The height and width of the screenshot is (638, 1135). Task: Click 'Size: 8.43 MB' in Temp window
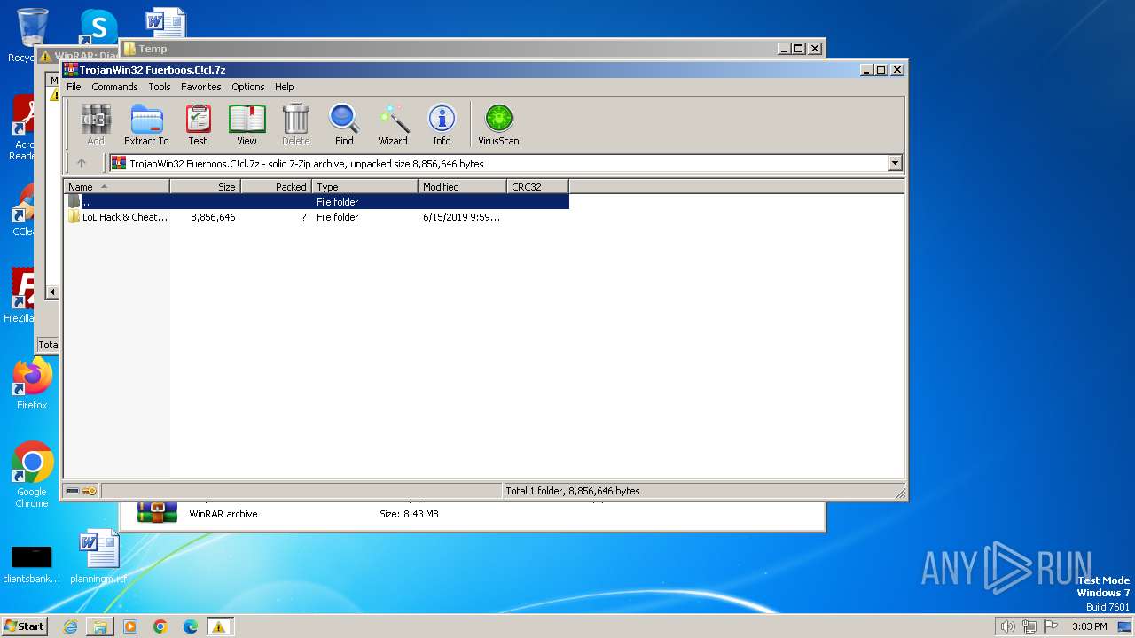tap(409, 514)
